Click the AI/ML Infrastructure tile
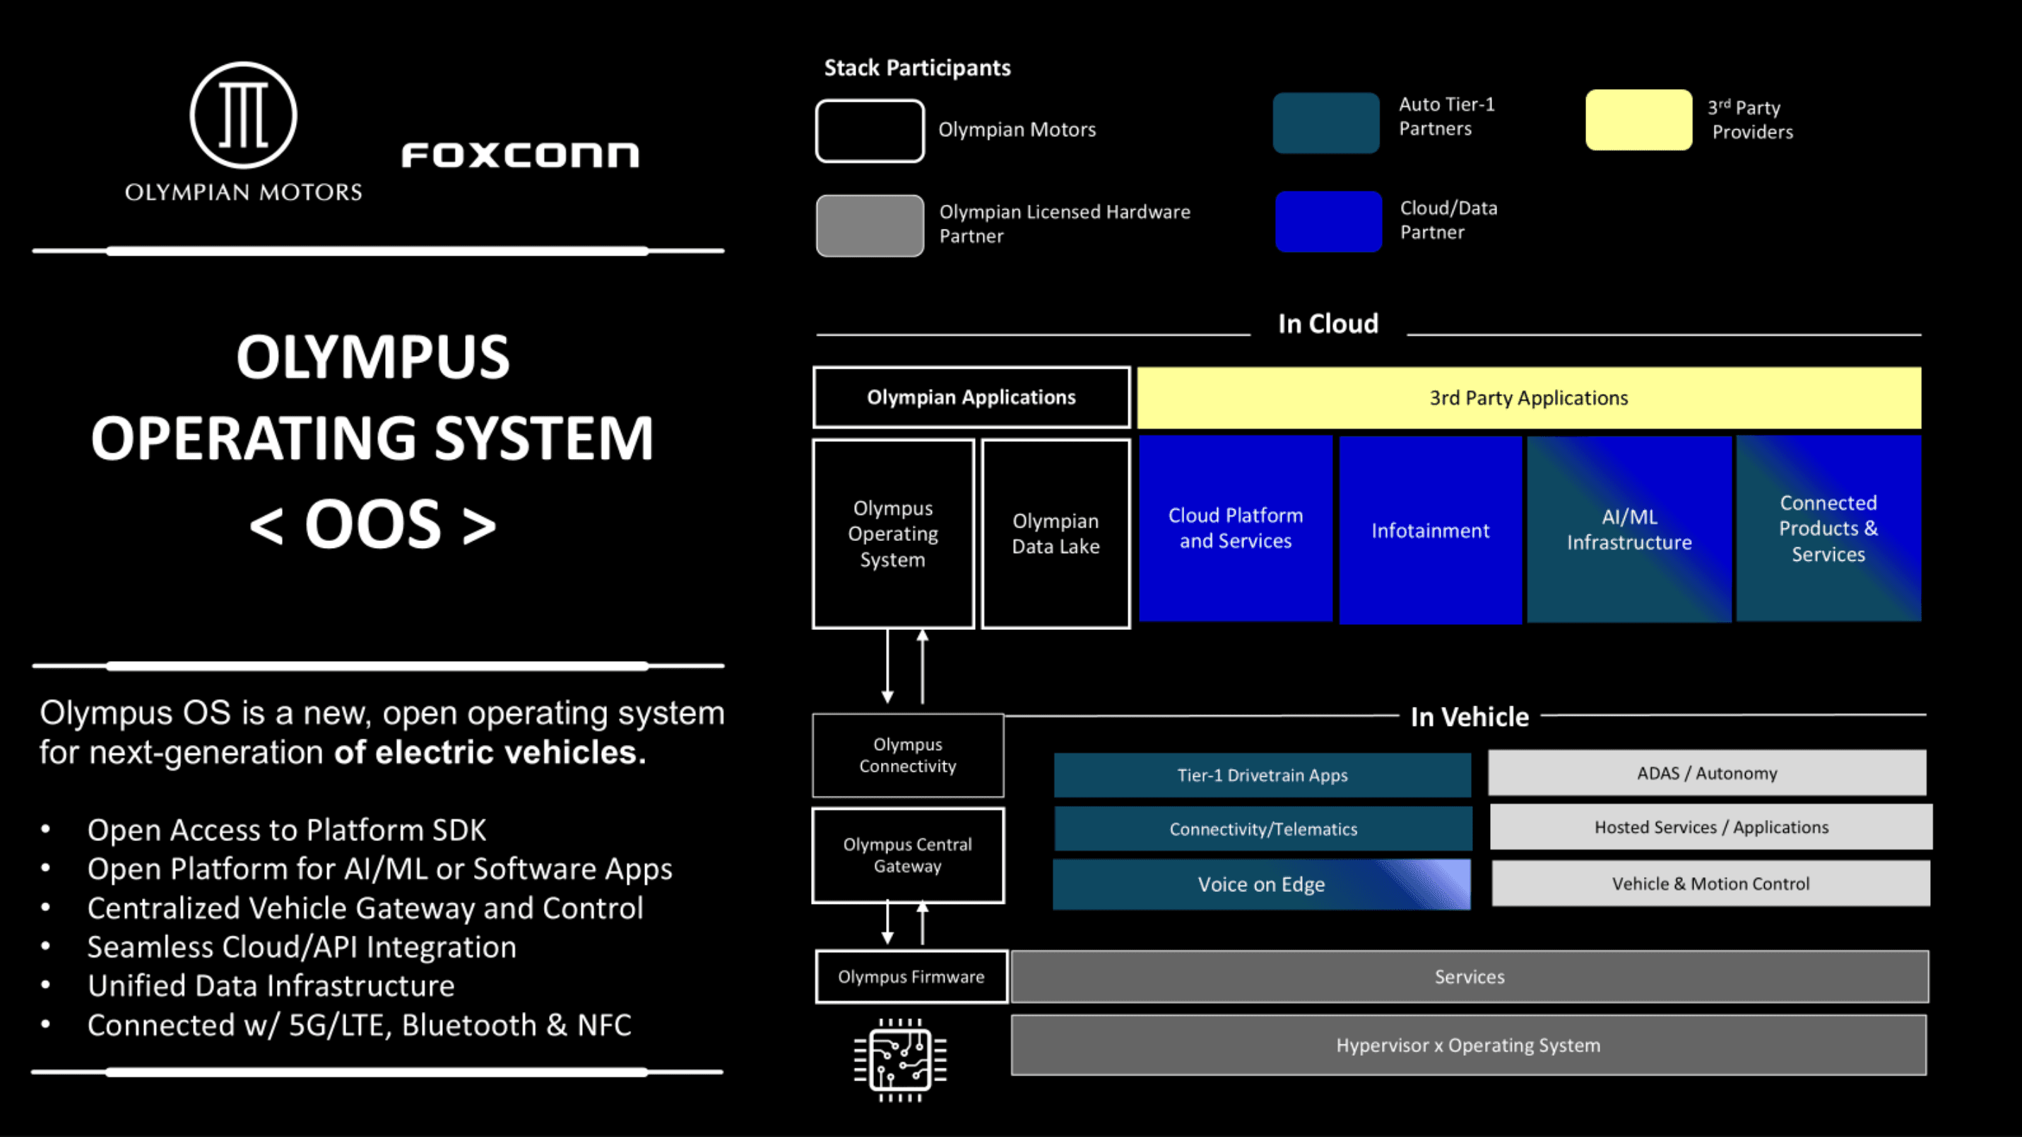Screen dimensions: 2022x1137 (x=1629, y=529)
